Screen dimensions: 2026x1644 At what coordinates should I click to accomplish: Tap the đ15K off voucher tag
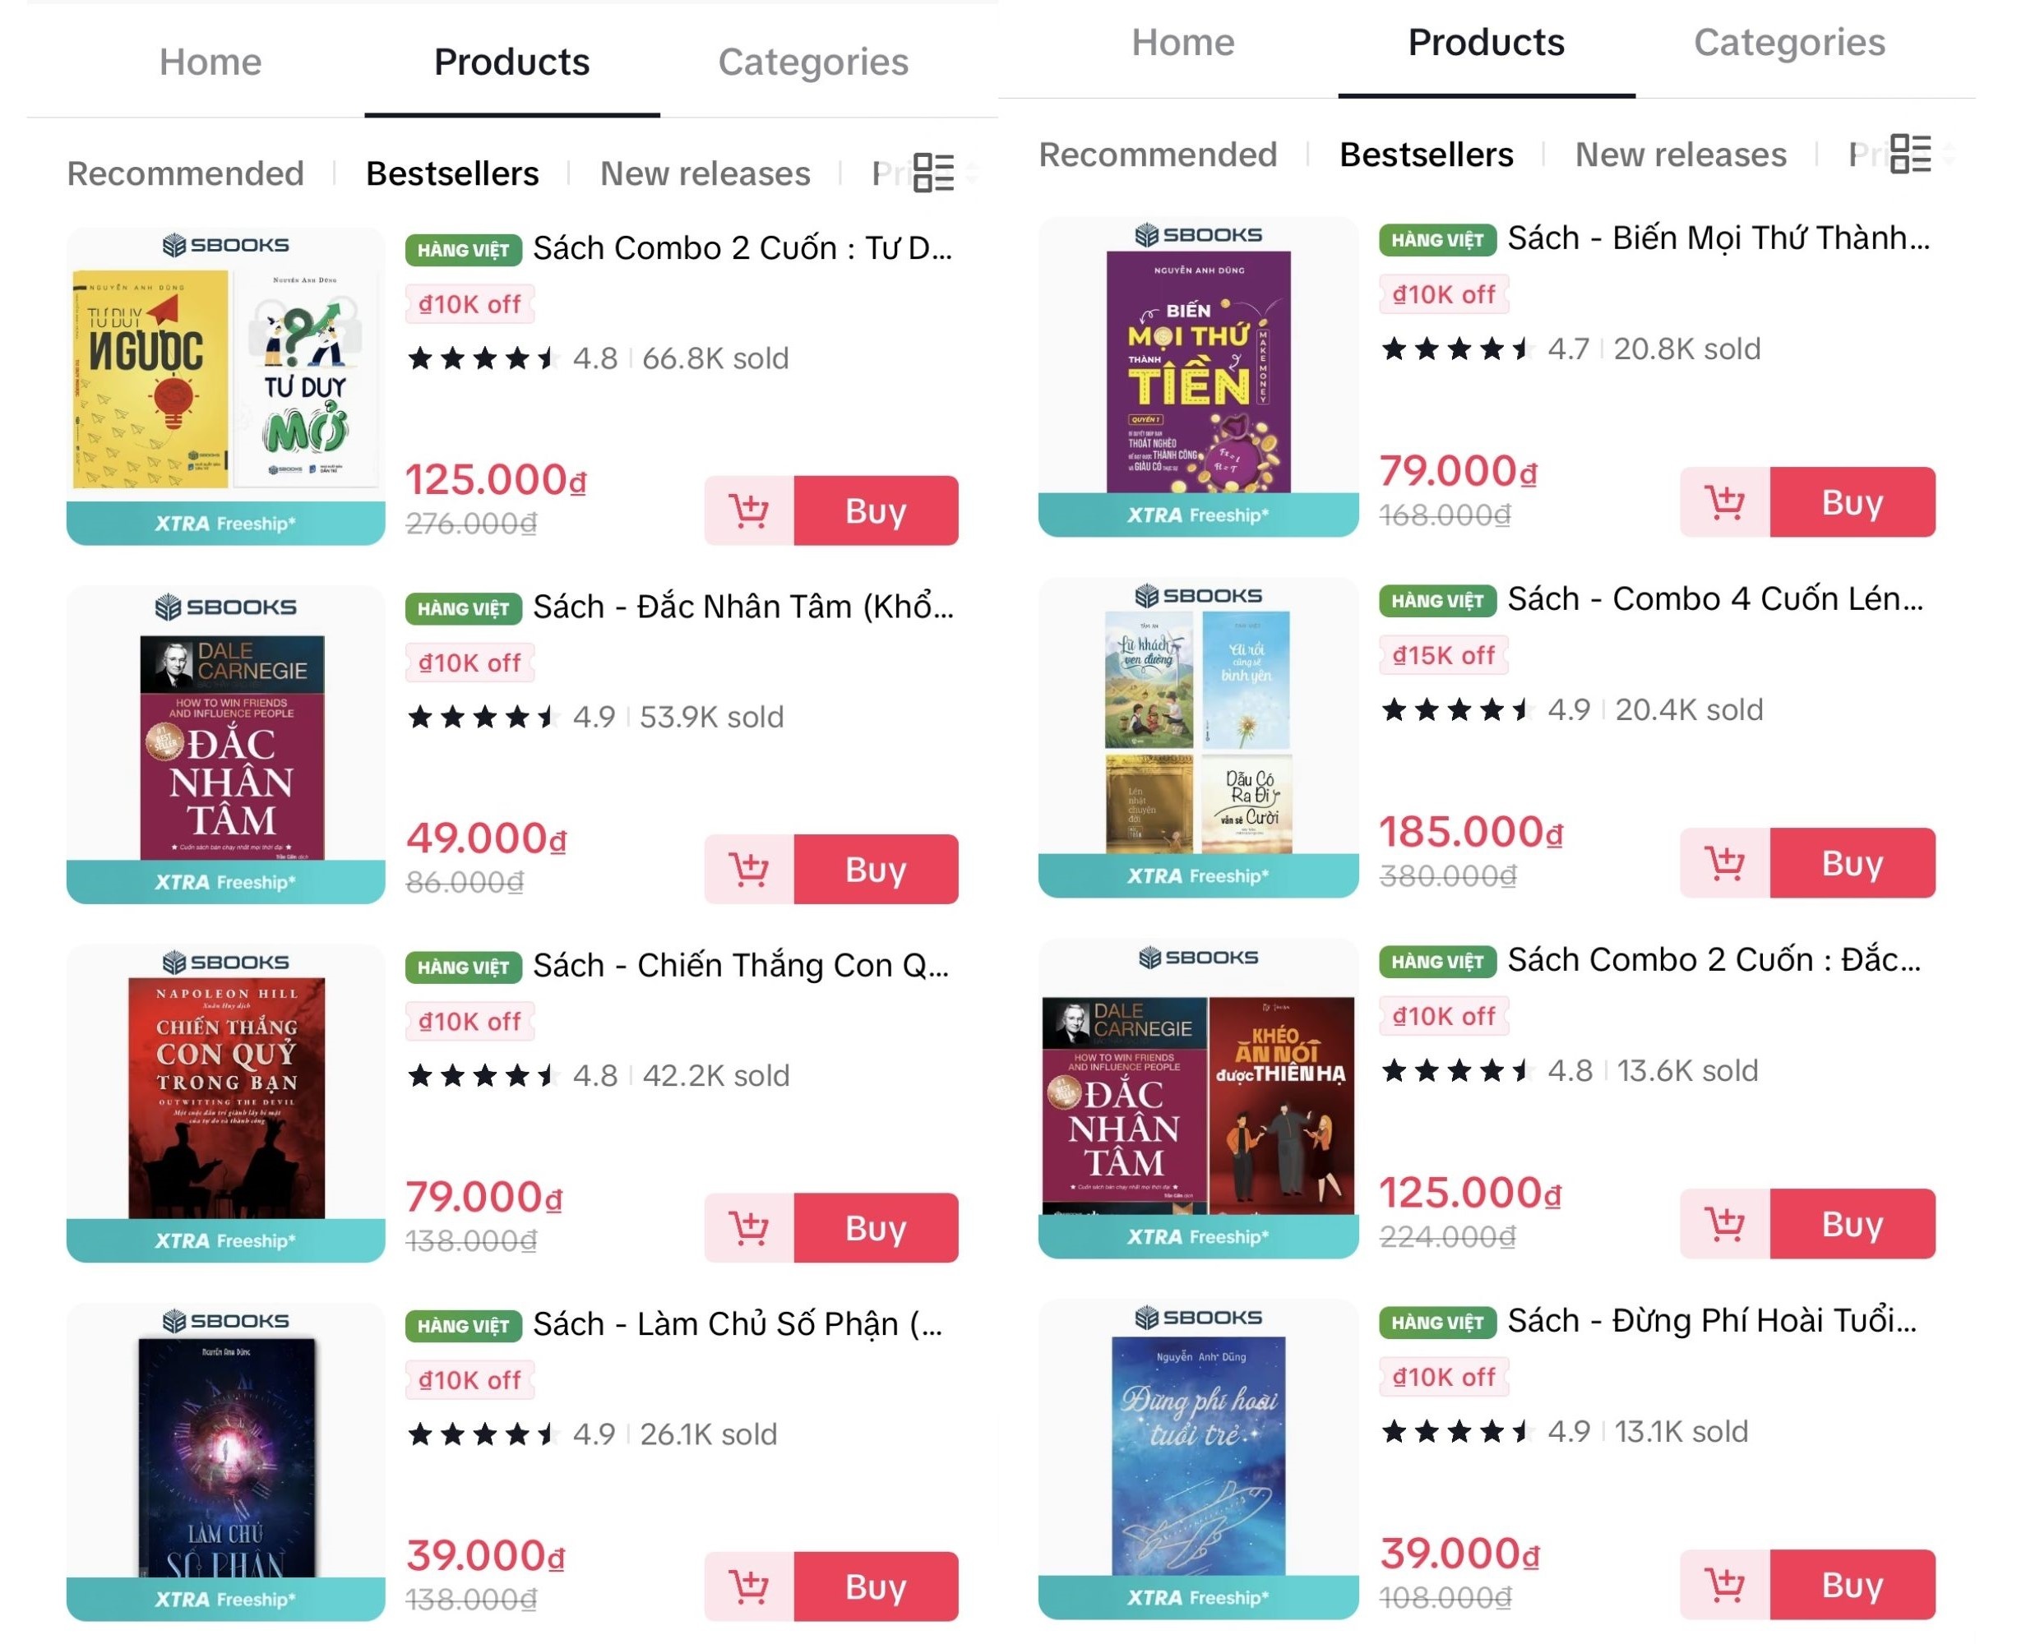[x=1442, y=655]
